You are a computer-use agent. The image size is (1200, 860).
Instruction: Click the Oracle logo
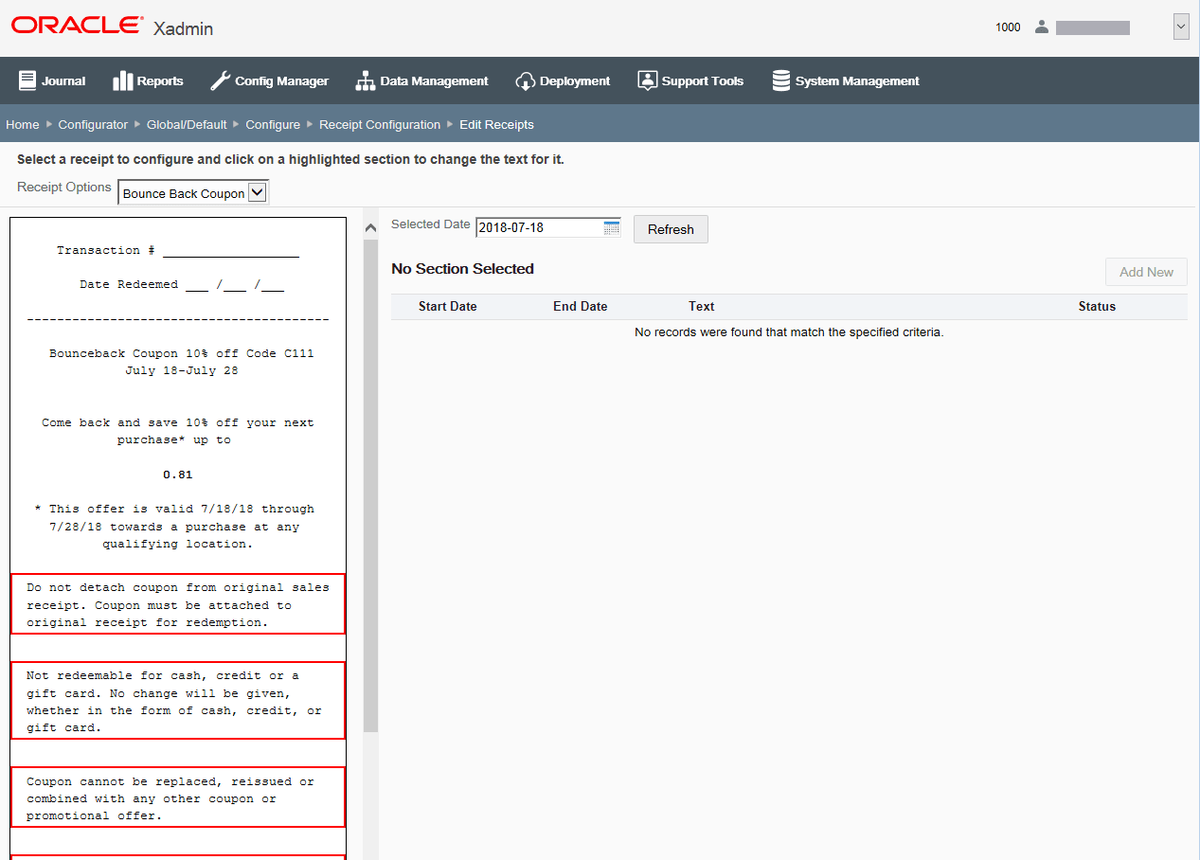[75, 25]
